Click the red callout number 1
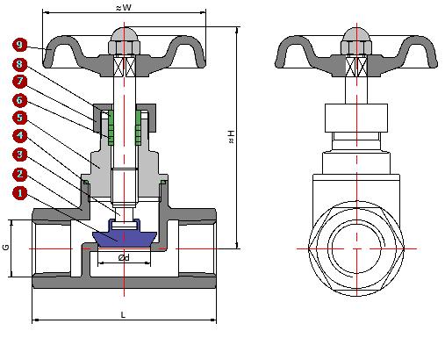Screen dimensions: 445x338 tap(19, 193)
